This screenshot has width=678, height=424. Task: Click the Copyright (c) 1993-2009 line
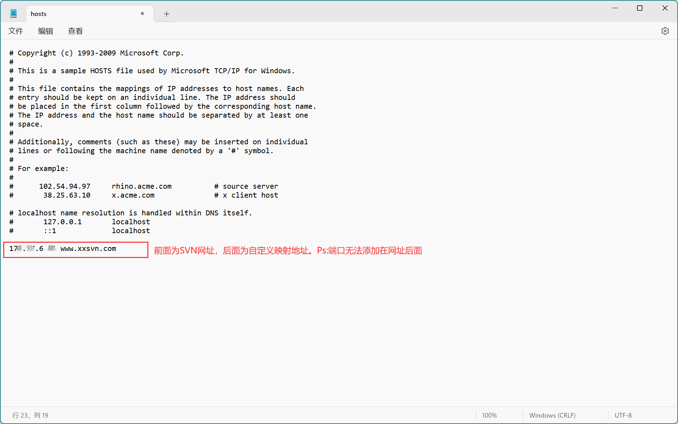tap(96, 53)
